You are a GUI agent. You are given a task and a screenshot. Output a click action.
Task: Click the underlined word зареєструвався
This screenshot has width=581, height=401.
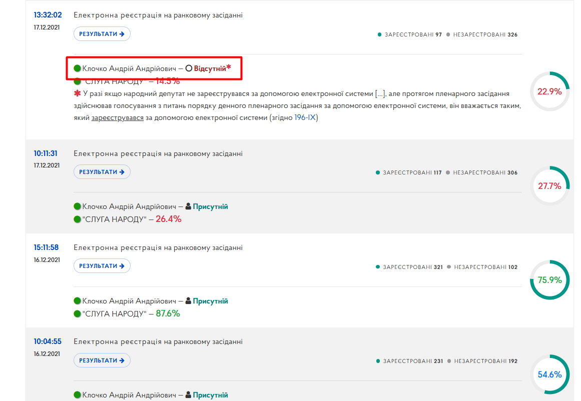(118, 117)
